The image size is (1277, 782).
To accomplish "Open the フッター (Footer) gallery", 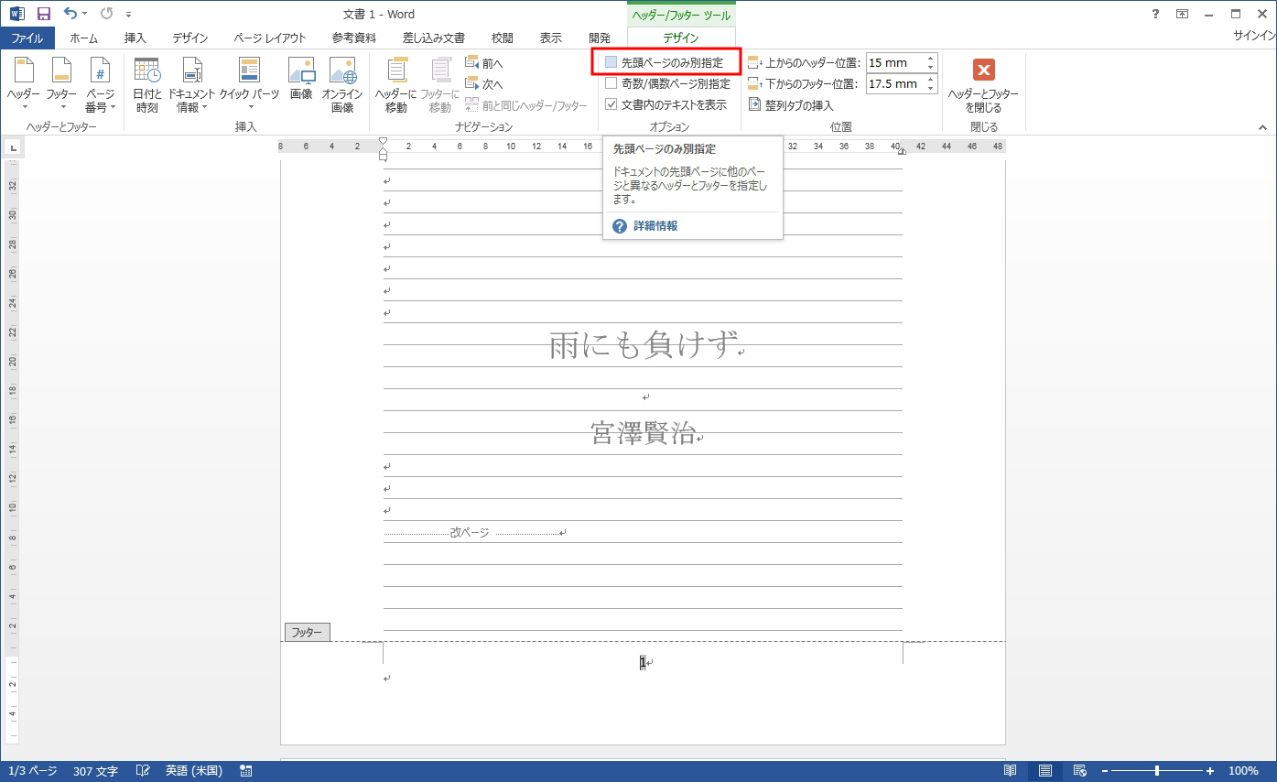I will [x=62, y=84].
